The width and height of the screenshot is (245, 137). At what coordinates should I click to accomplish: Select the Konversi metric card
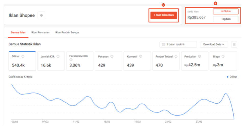tap(137, 61)
